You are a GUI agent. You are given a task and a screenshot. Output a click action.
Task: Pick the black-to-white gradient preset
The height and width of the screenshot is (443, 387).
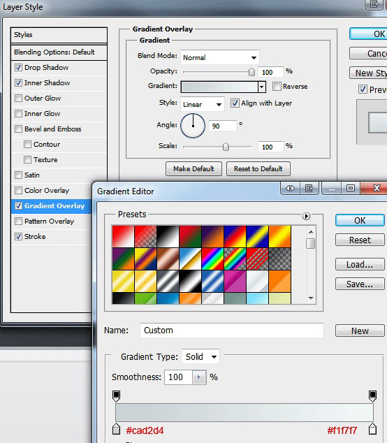click(168, 236)
